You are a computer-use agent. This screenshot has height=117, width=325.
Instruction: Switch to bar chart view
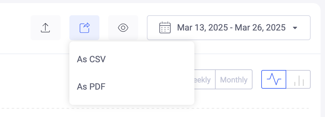(x=298, y=79)
